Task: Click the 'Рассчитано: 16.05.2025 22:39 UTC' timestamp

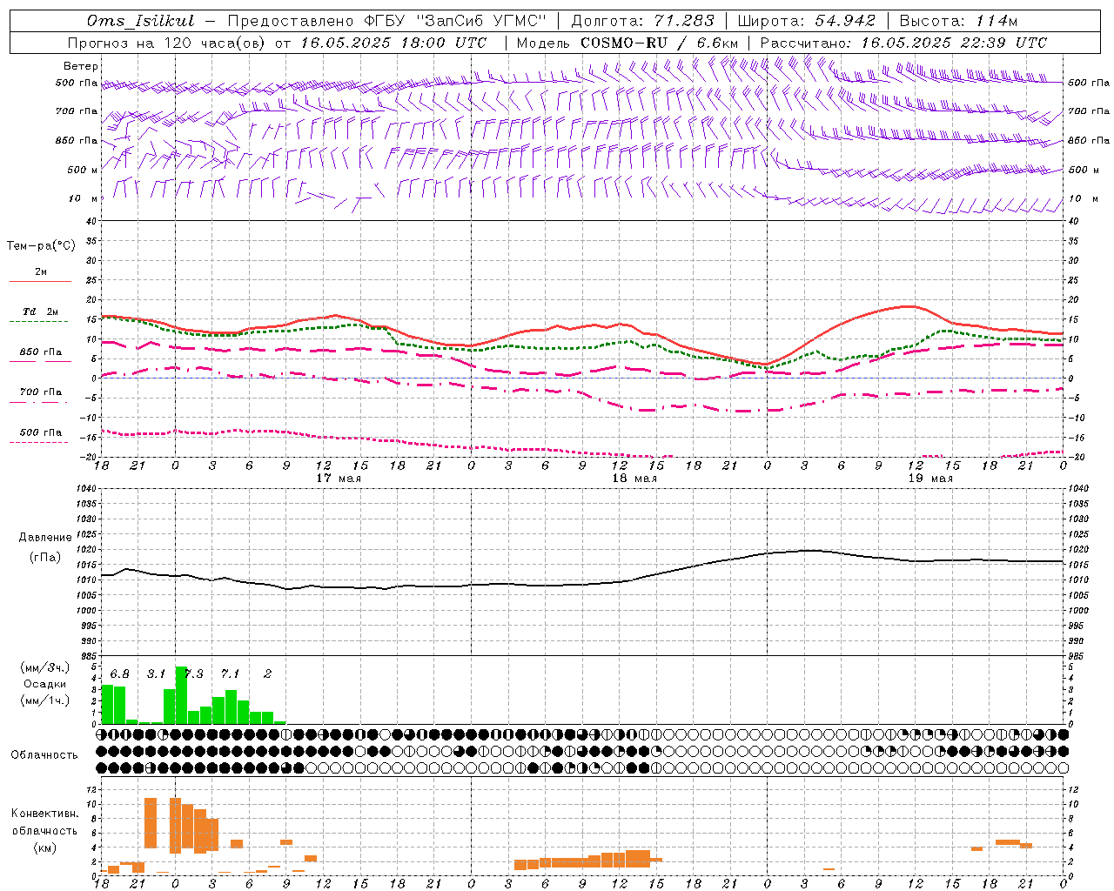Action: click(x=903, y=43)
